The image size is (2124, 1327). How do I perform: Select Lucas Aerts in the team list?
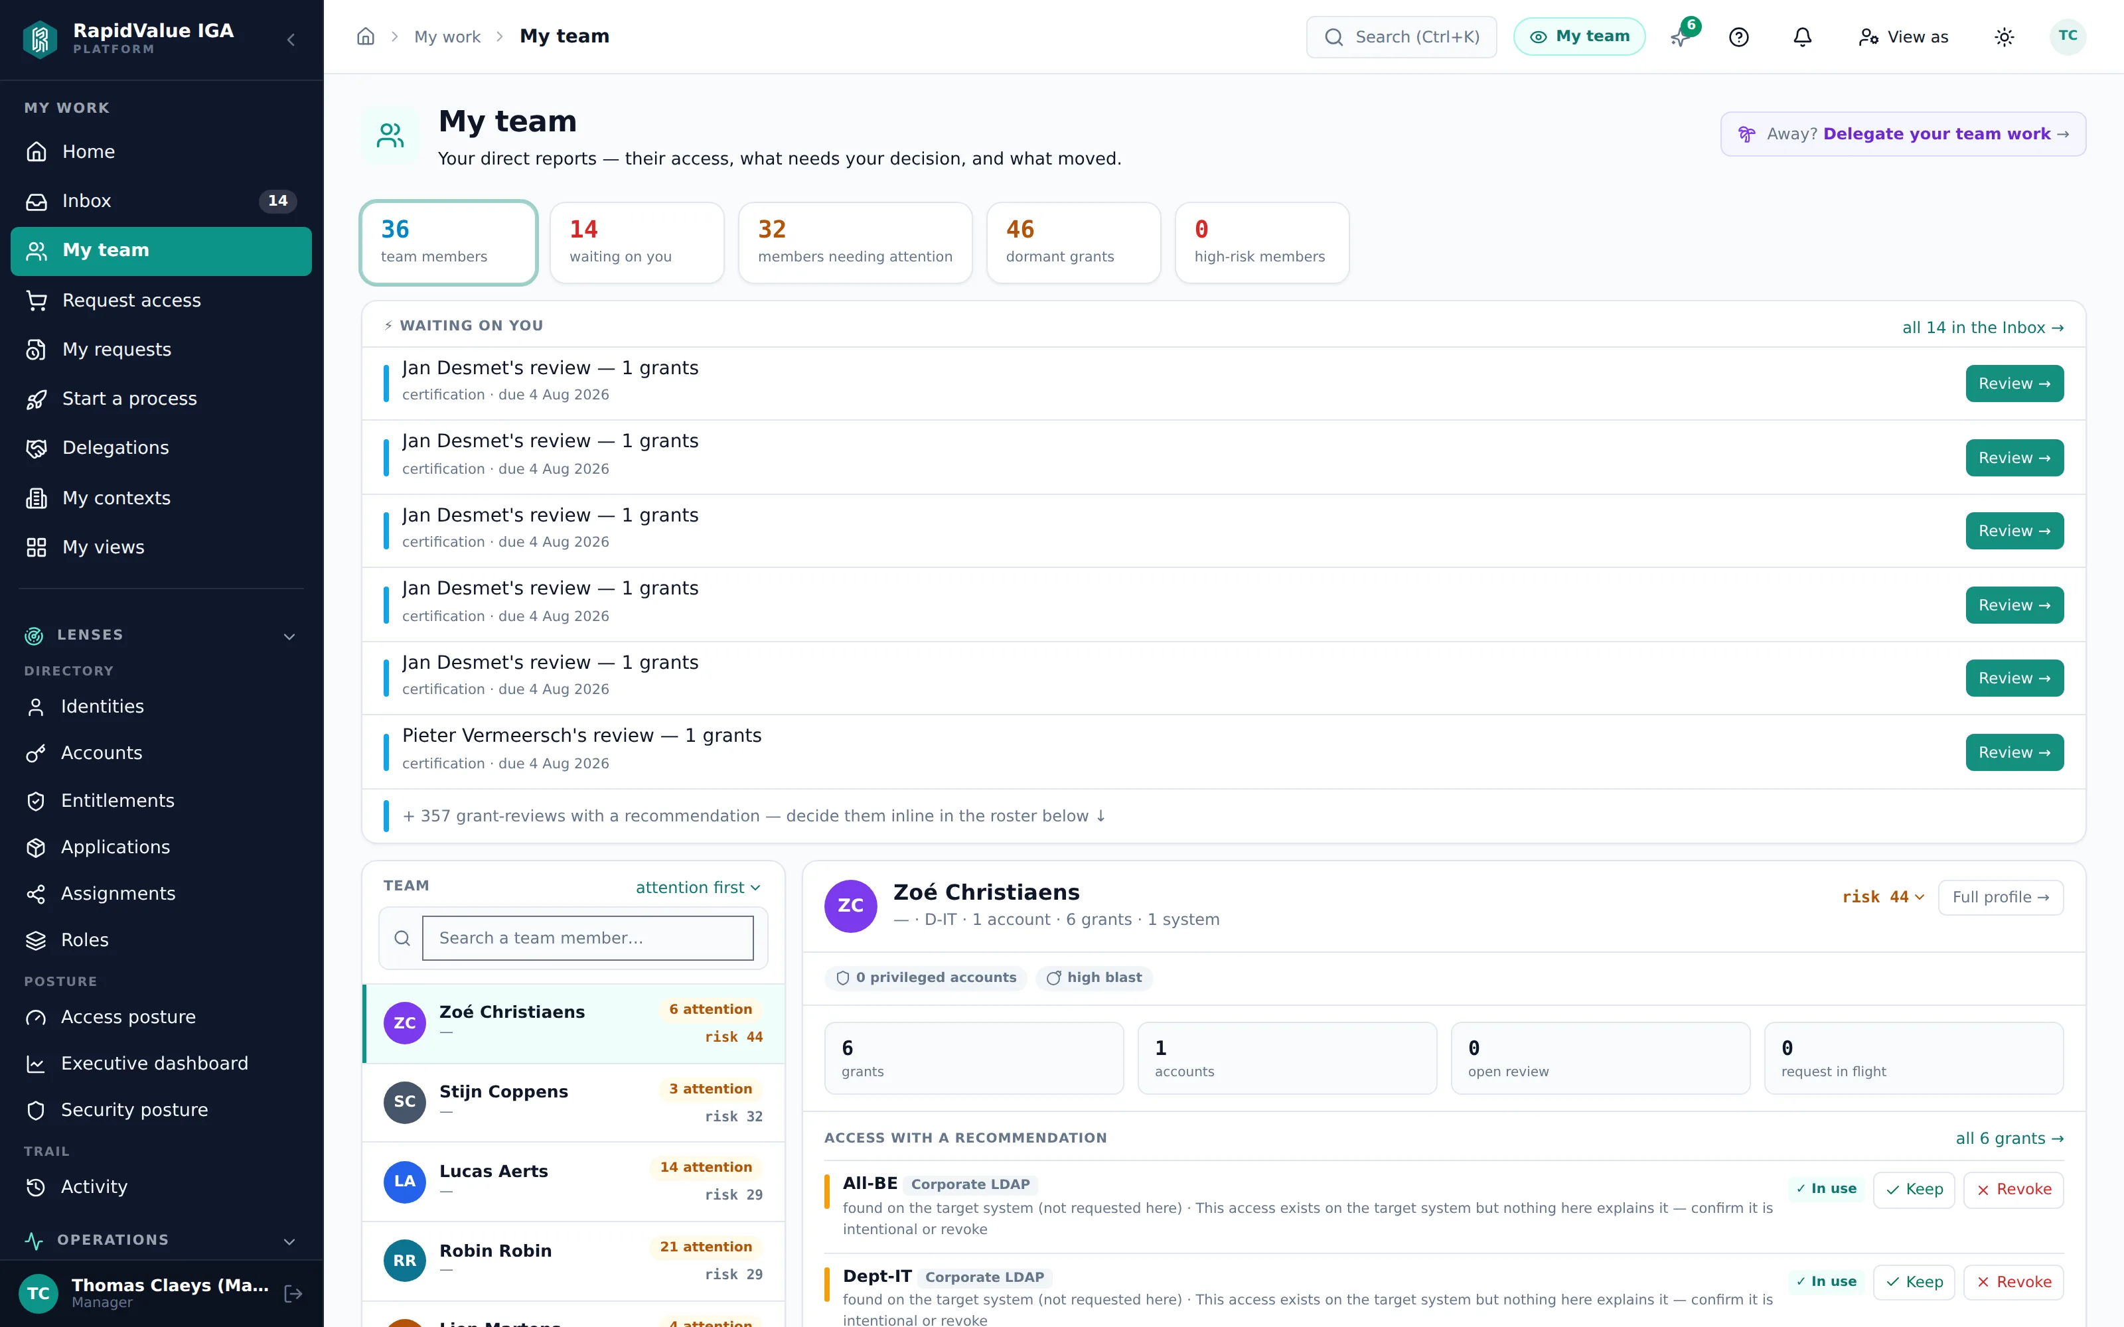coord(574,1181)
